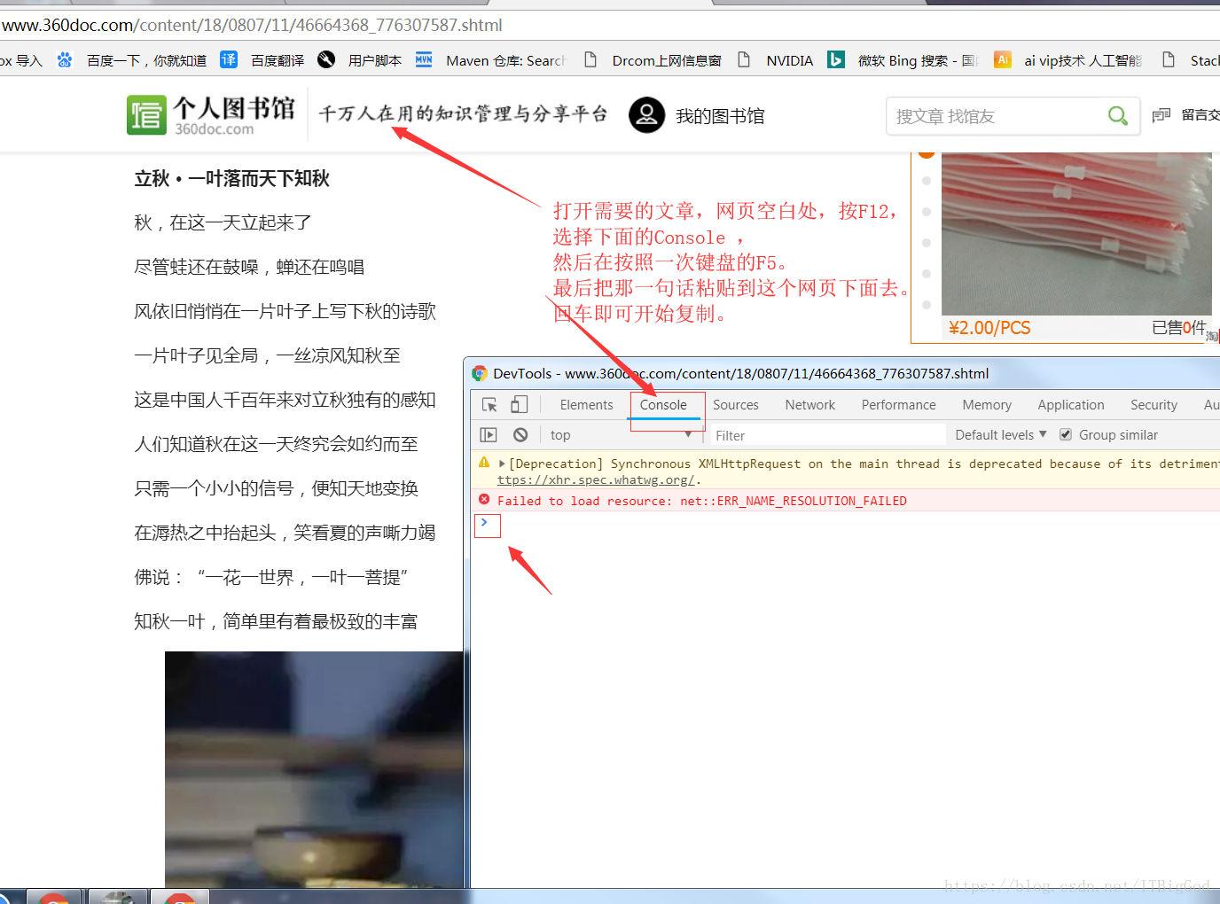
Task: Switch to the Network tab
Action: click(x=810, y=405)
